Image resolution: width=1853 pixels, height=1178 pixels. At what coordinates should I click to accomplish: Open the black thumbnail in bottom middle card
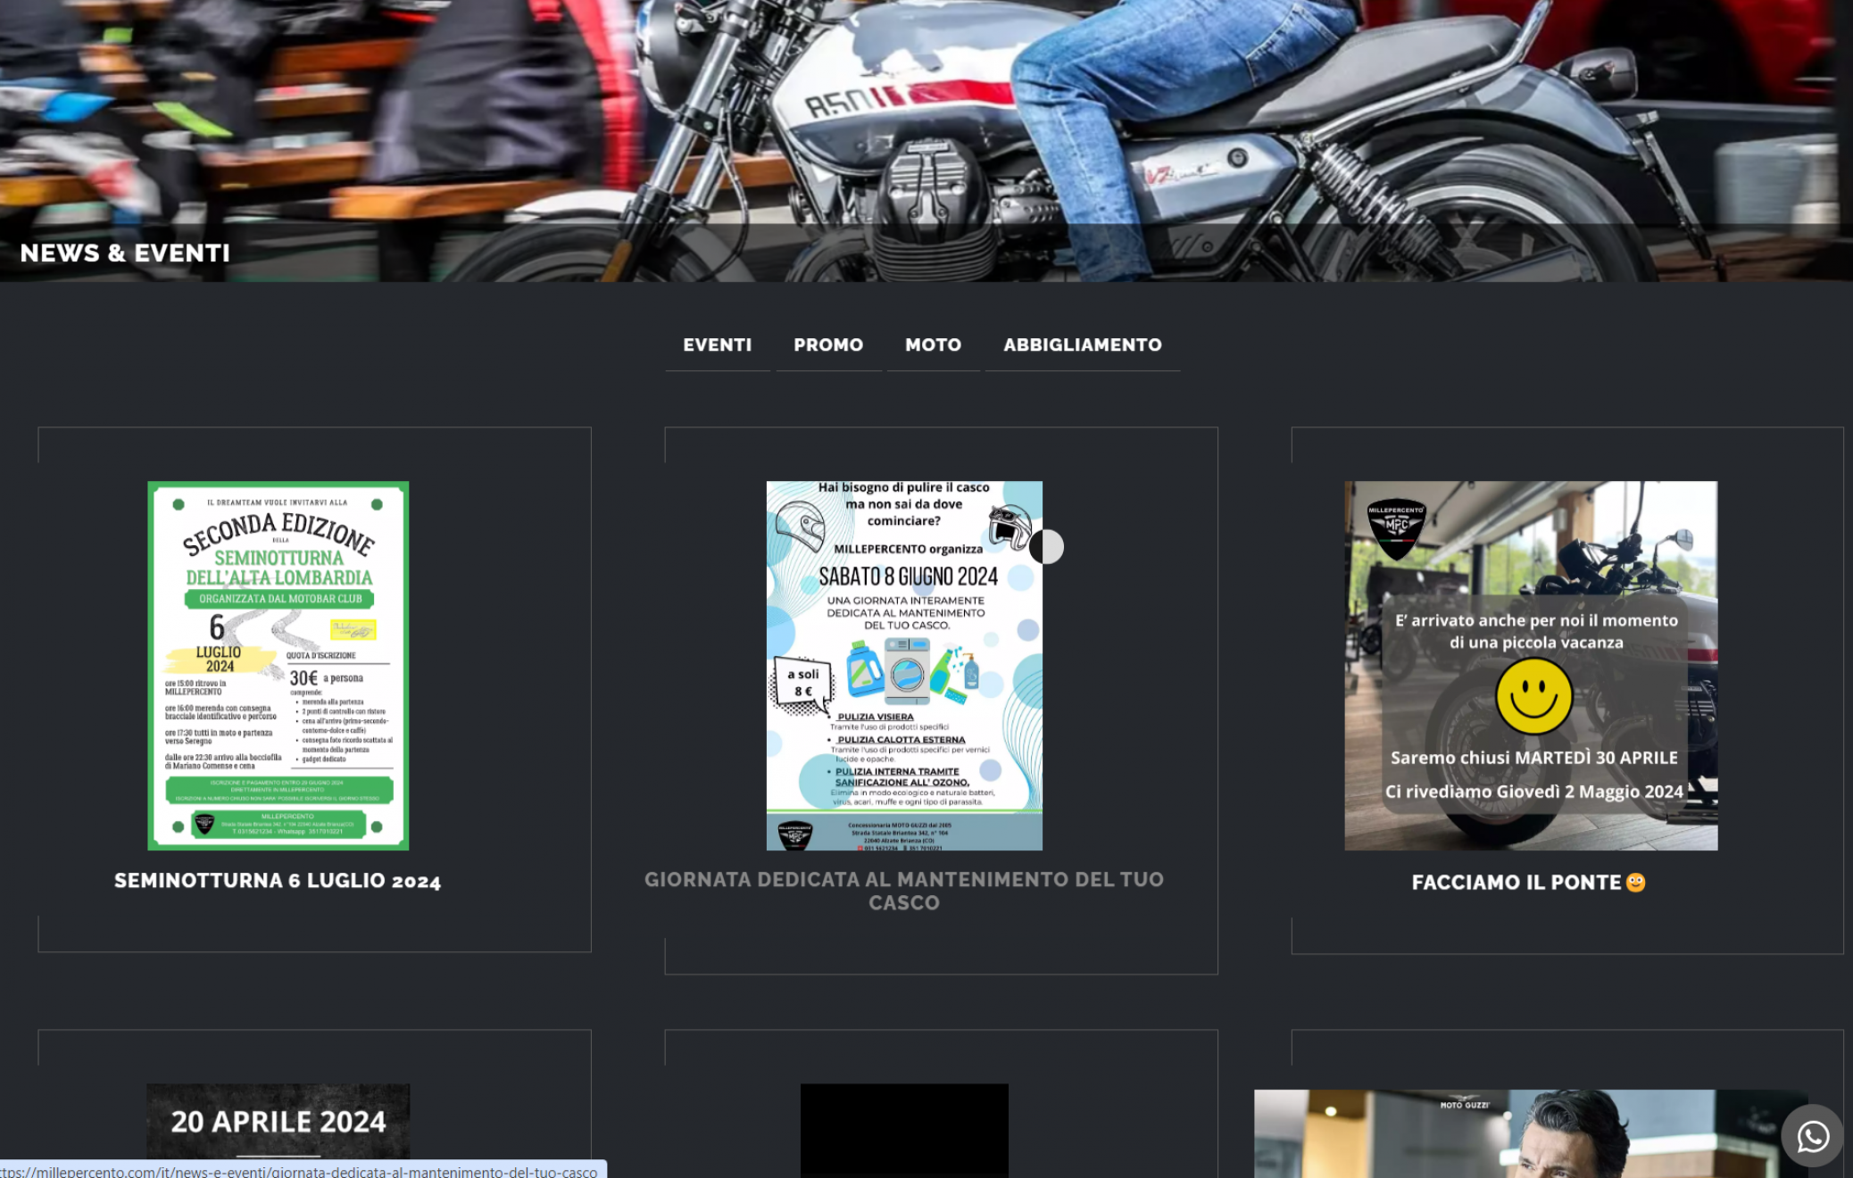pos(904,1131)
